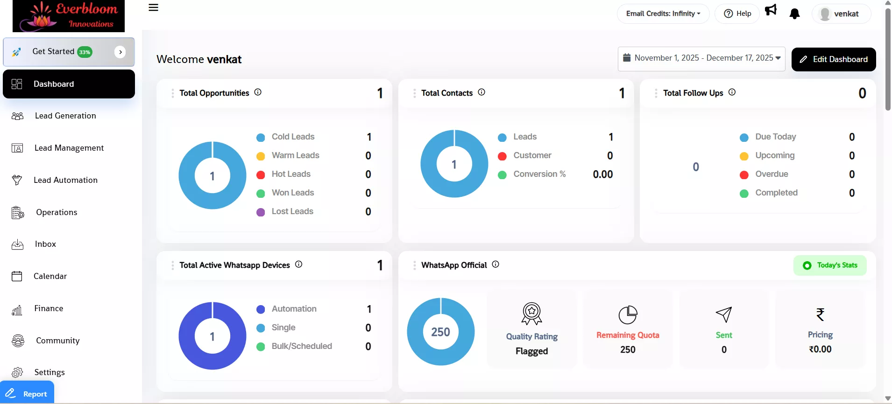Click the Edit Dashboard button

coord(833,59)
